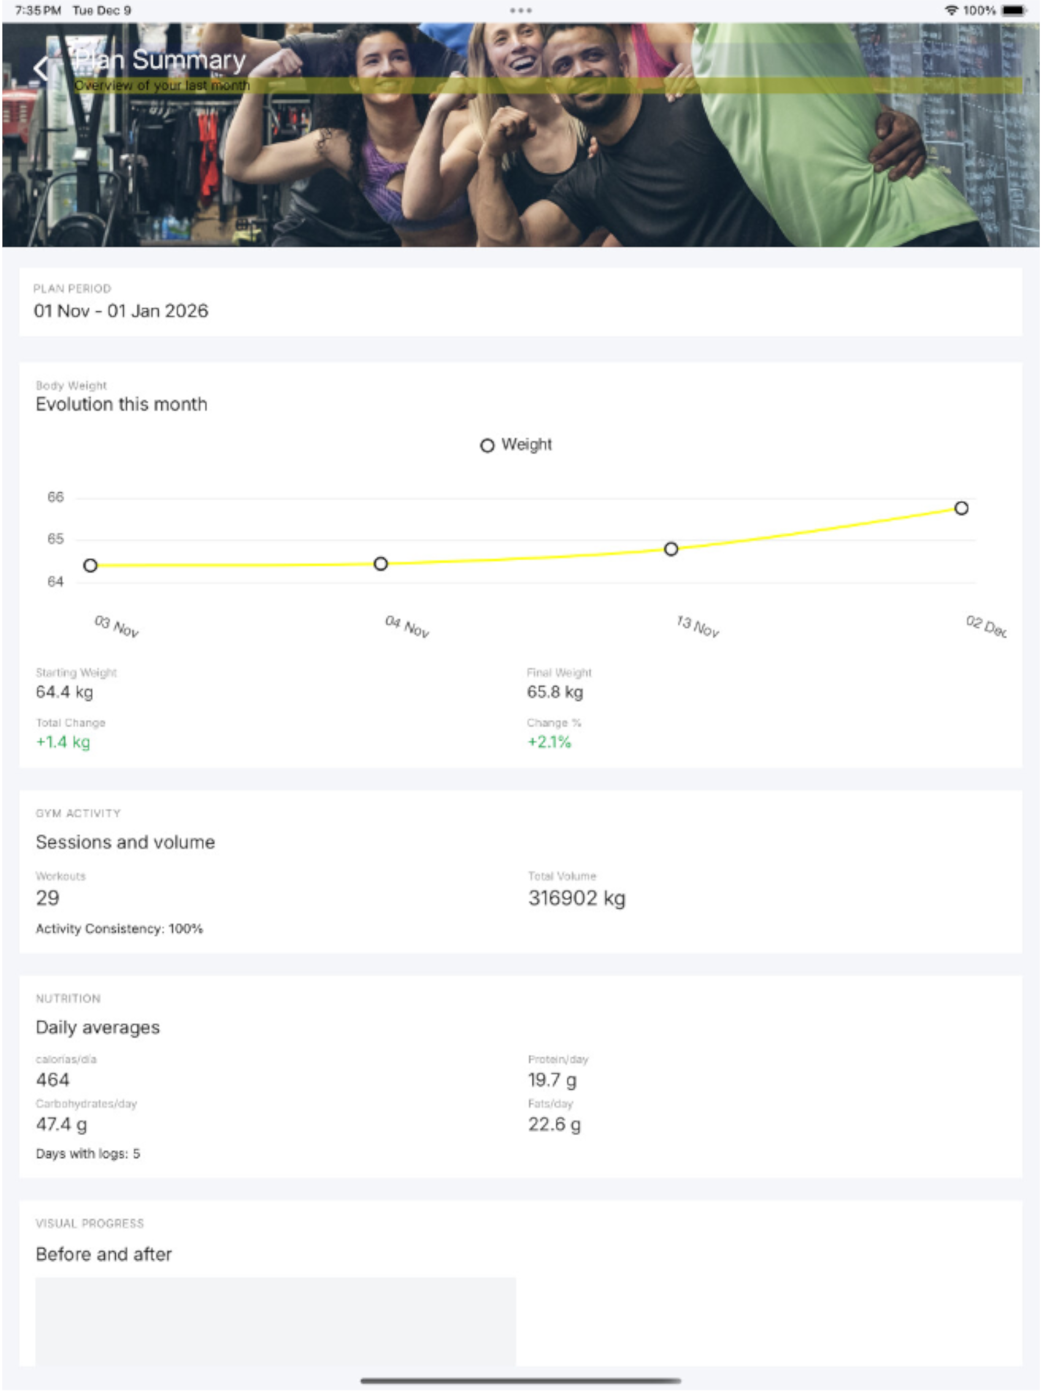Tap 'Days with logs: 5'
Image resolution: width=1043 pixels, height=1391 pixels.
tap(88, 1154)
